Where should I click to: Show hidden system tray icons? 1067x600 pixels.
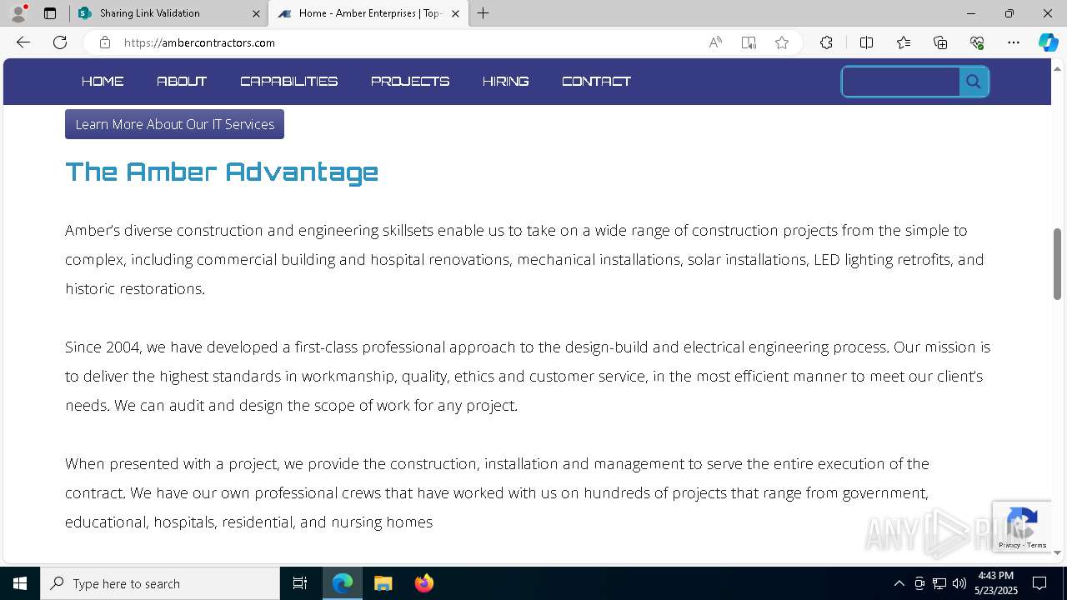click(x=899, y=583)
